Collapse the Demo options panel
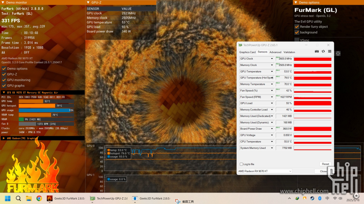Screen dimensions: 364x204 296,2
